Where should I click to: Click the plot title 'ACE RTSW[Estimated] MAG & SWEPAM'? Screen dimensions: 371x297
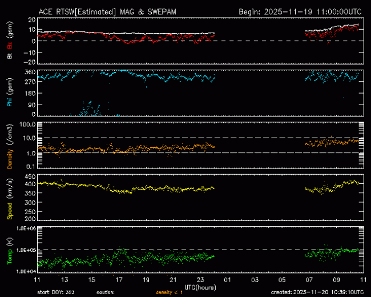point(107,12)
